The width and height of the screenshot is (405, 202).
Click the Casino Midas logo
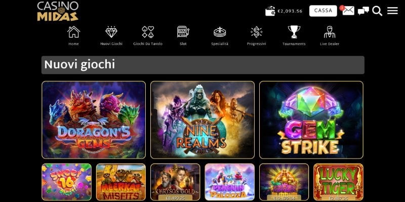tap(58, 11)
